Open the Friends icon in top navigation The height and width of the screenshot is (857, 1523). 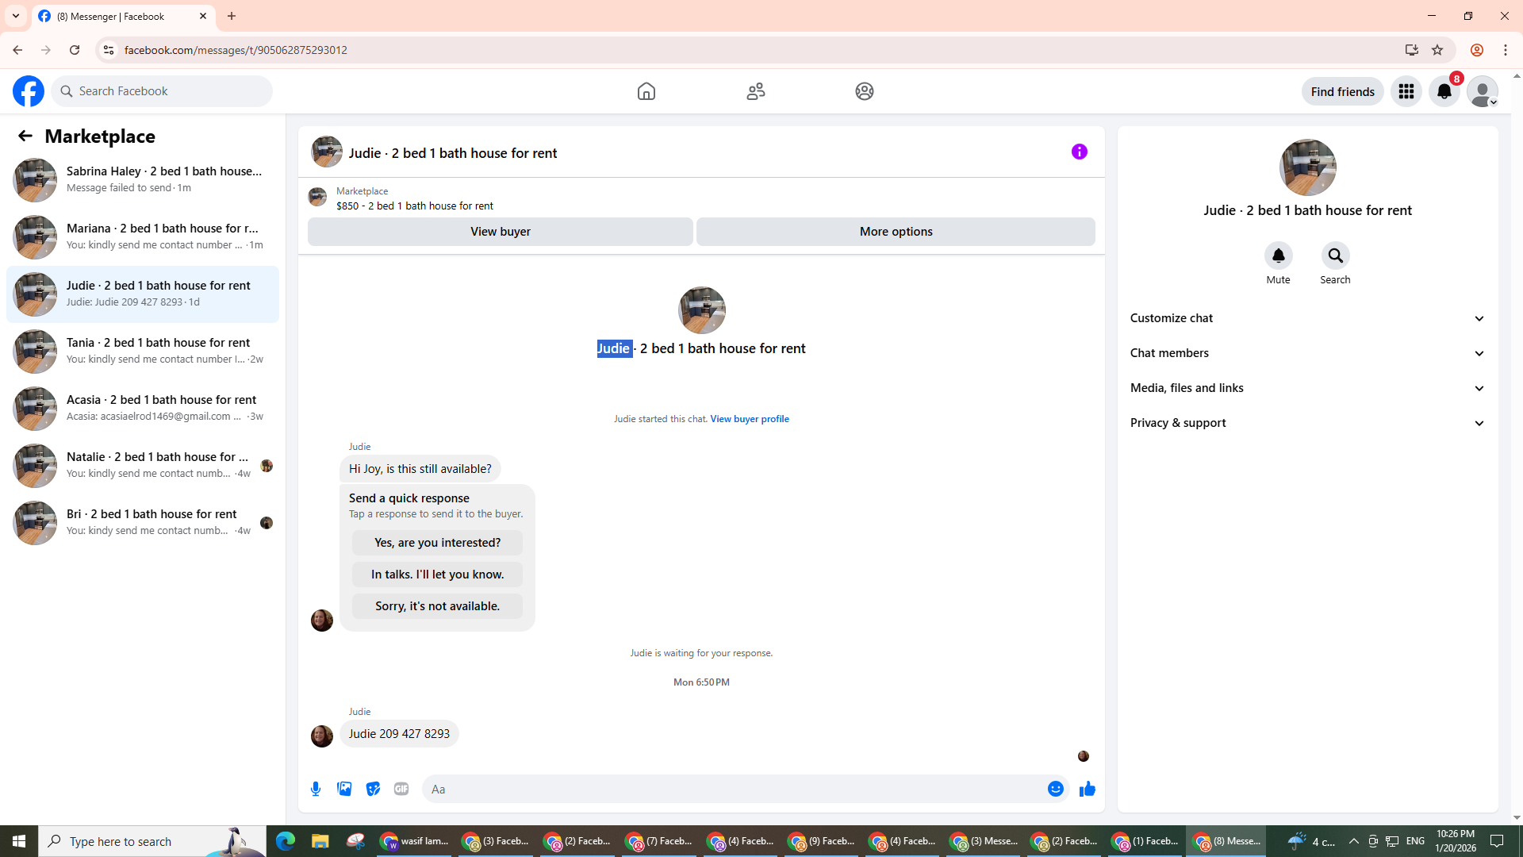[x=756, y=91]
